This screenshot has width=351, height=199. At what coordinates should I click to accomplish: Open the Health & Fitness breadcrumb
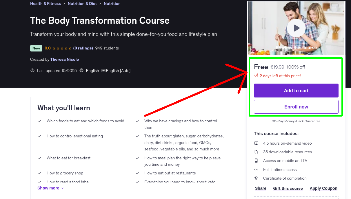point(45,3)
